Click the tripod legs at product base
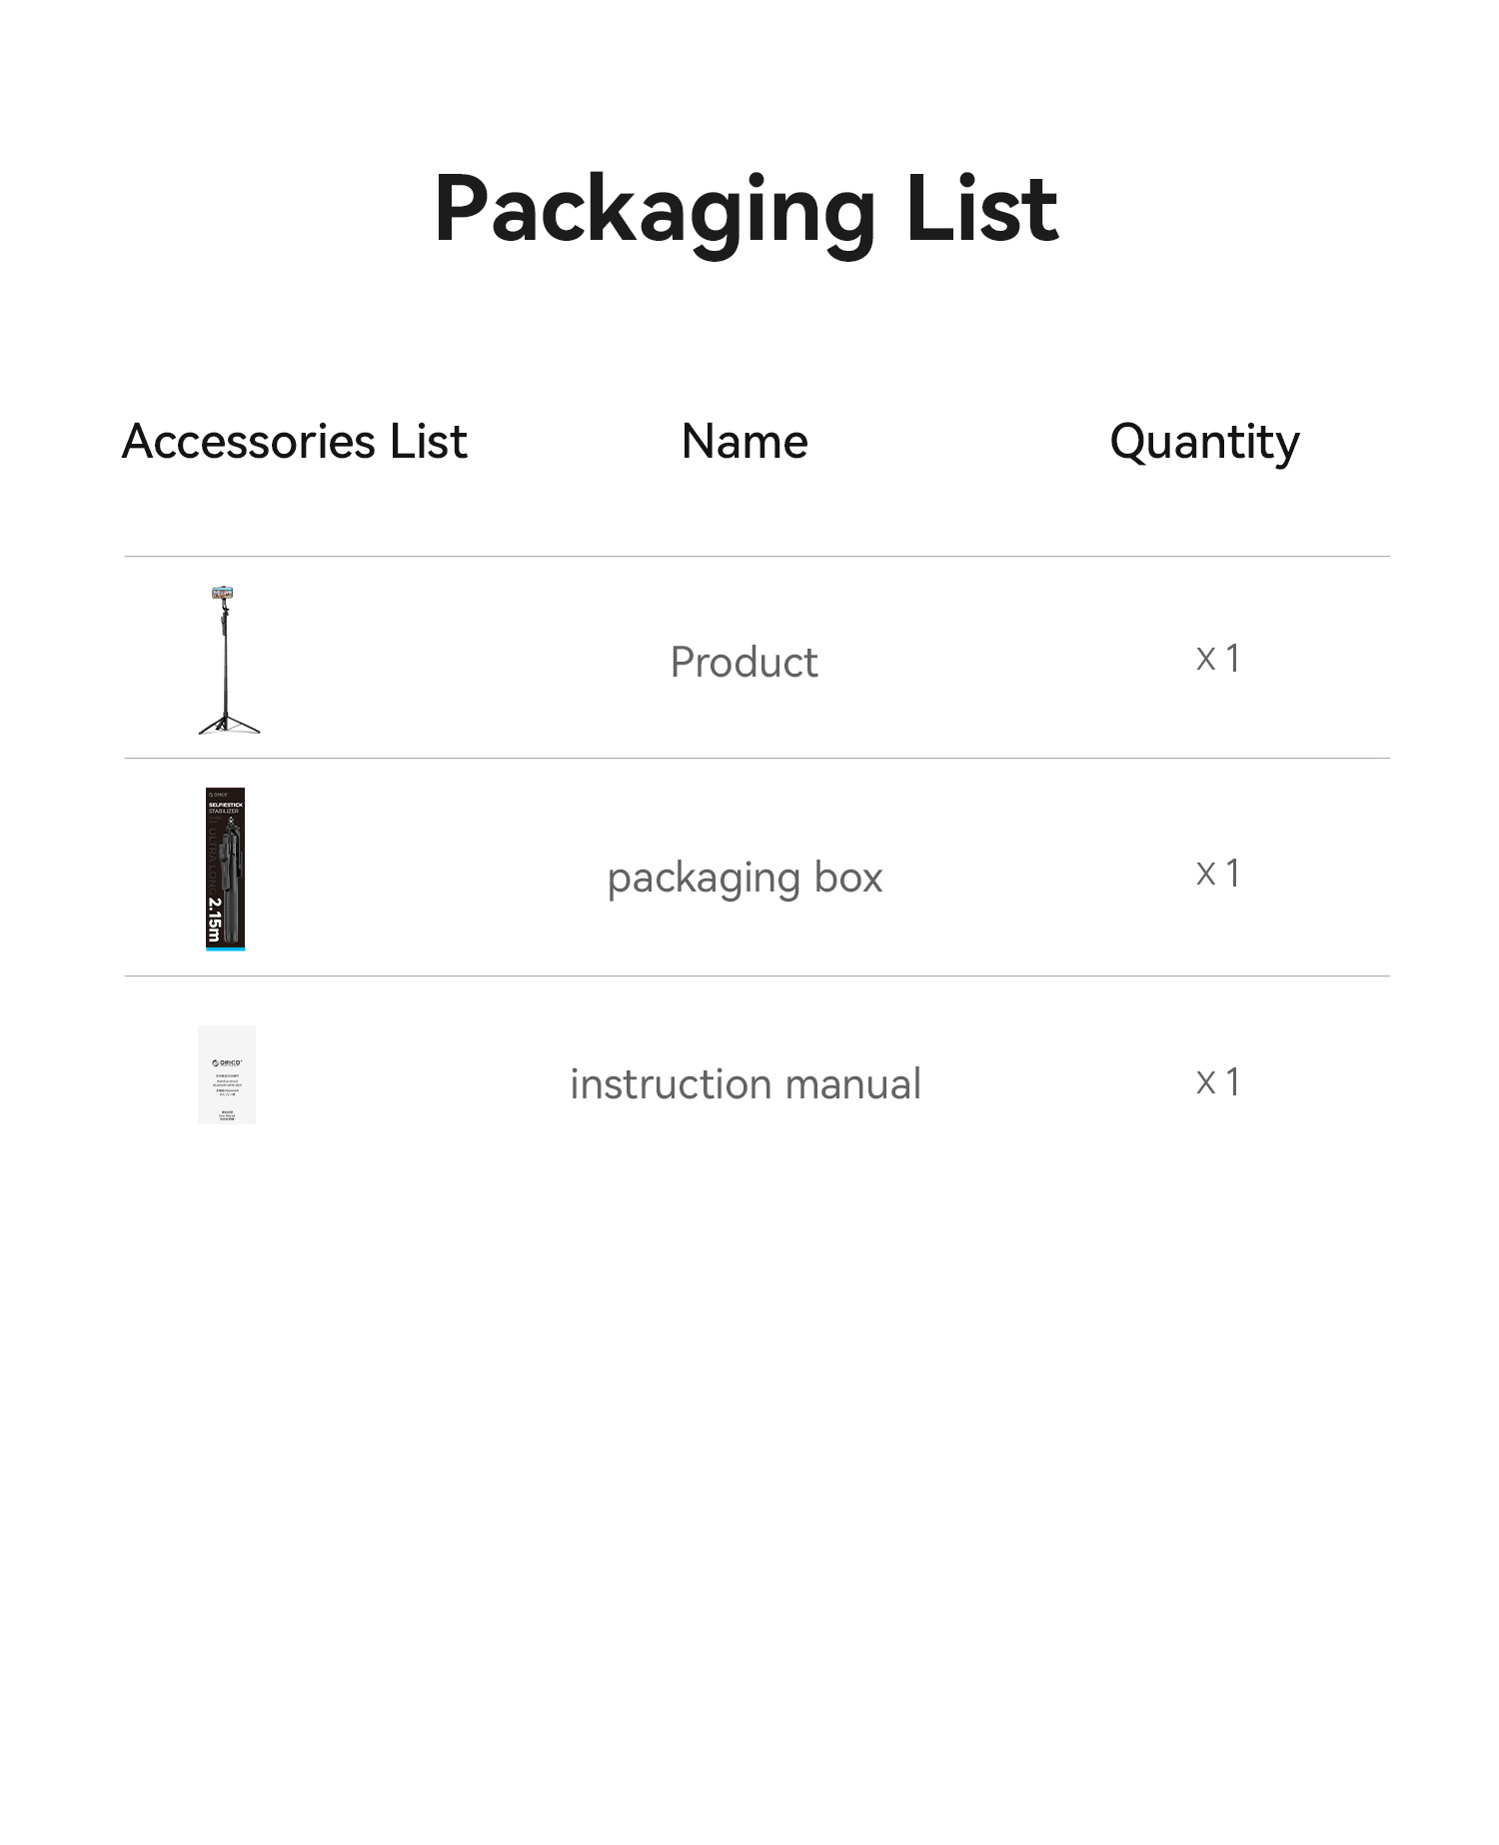The height and width of the screenshot is (1845, 1499). pos(229,724)
